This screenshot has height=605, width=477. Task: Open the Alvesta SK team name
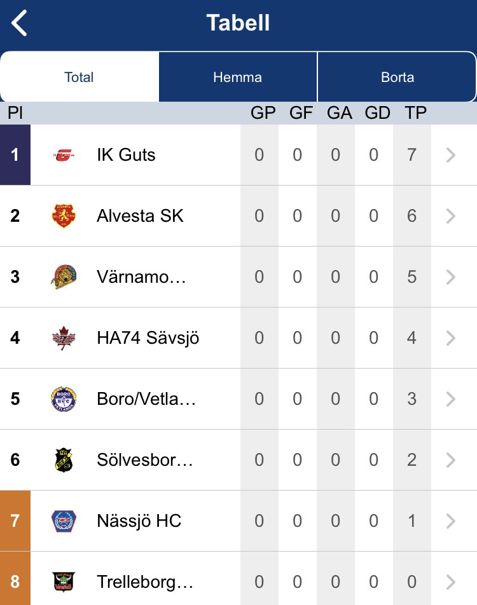click(140, 216)
